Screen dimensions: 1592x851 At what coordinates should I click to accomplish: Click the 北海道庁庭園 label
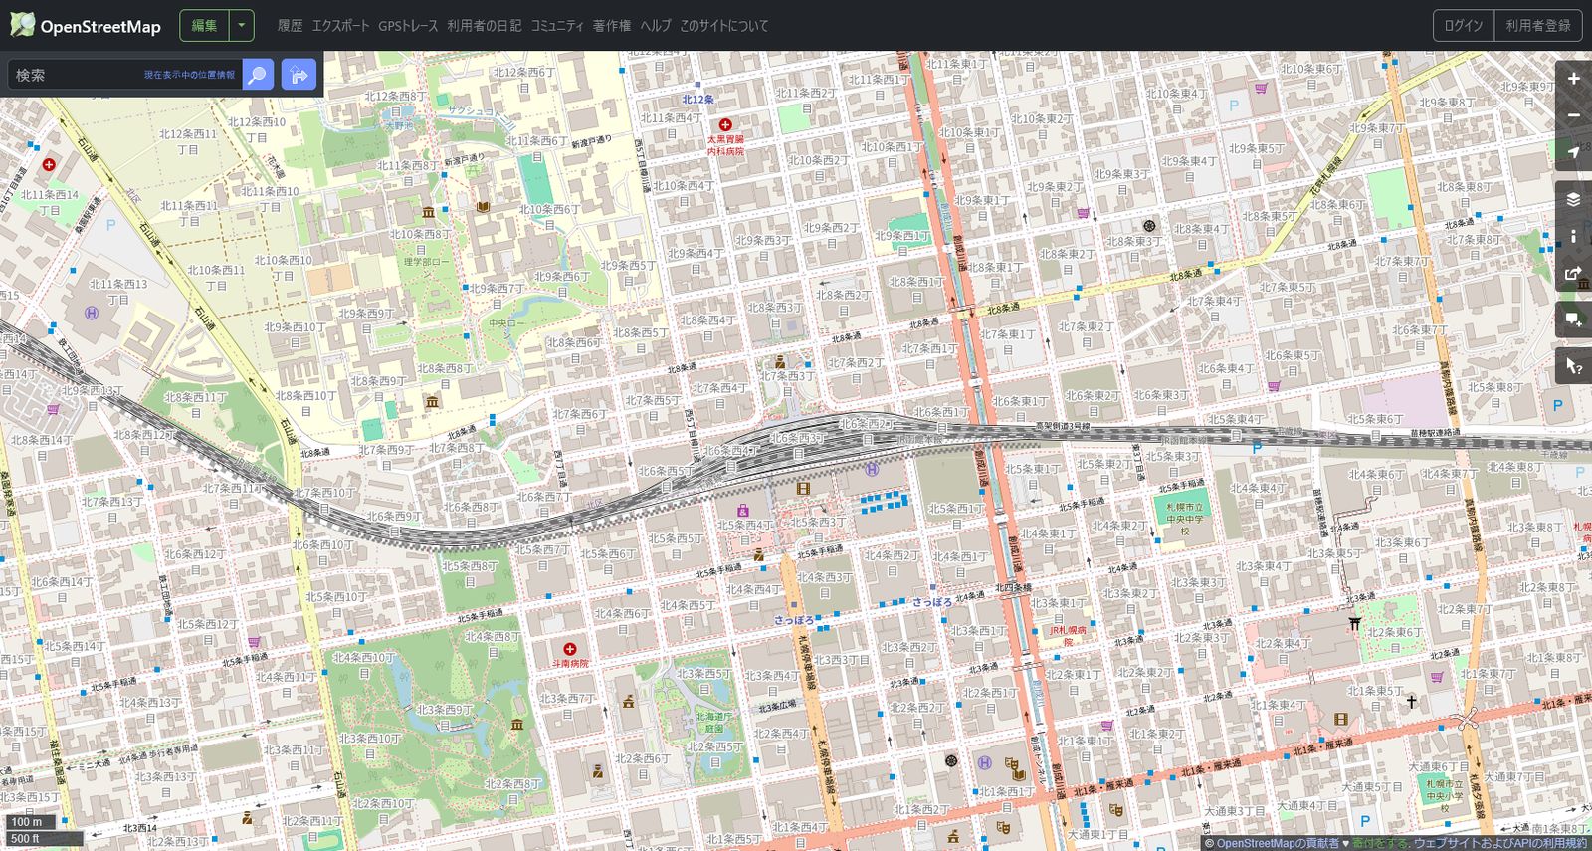[714, 722]
